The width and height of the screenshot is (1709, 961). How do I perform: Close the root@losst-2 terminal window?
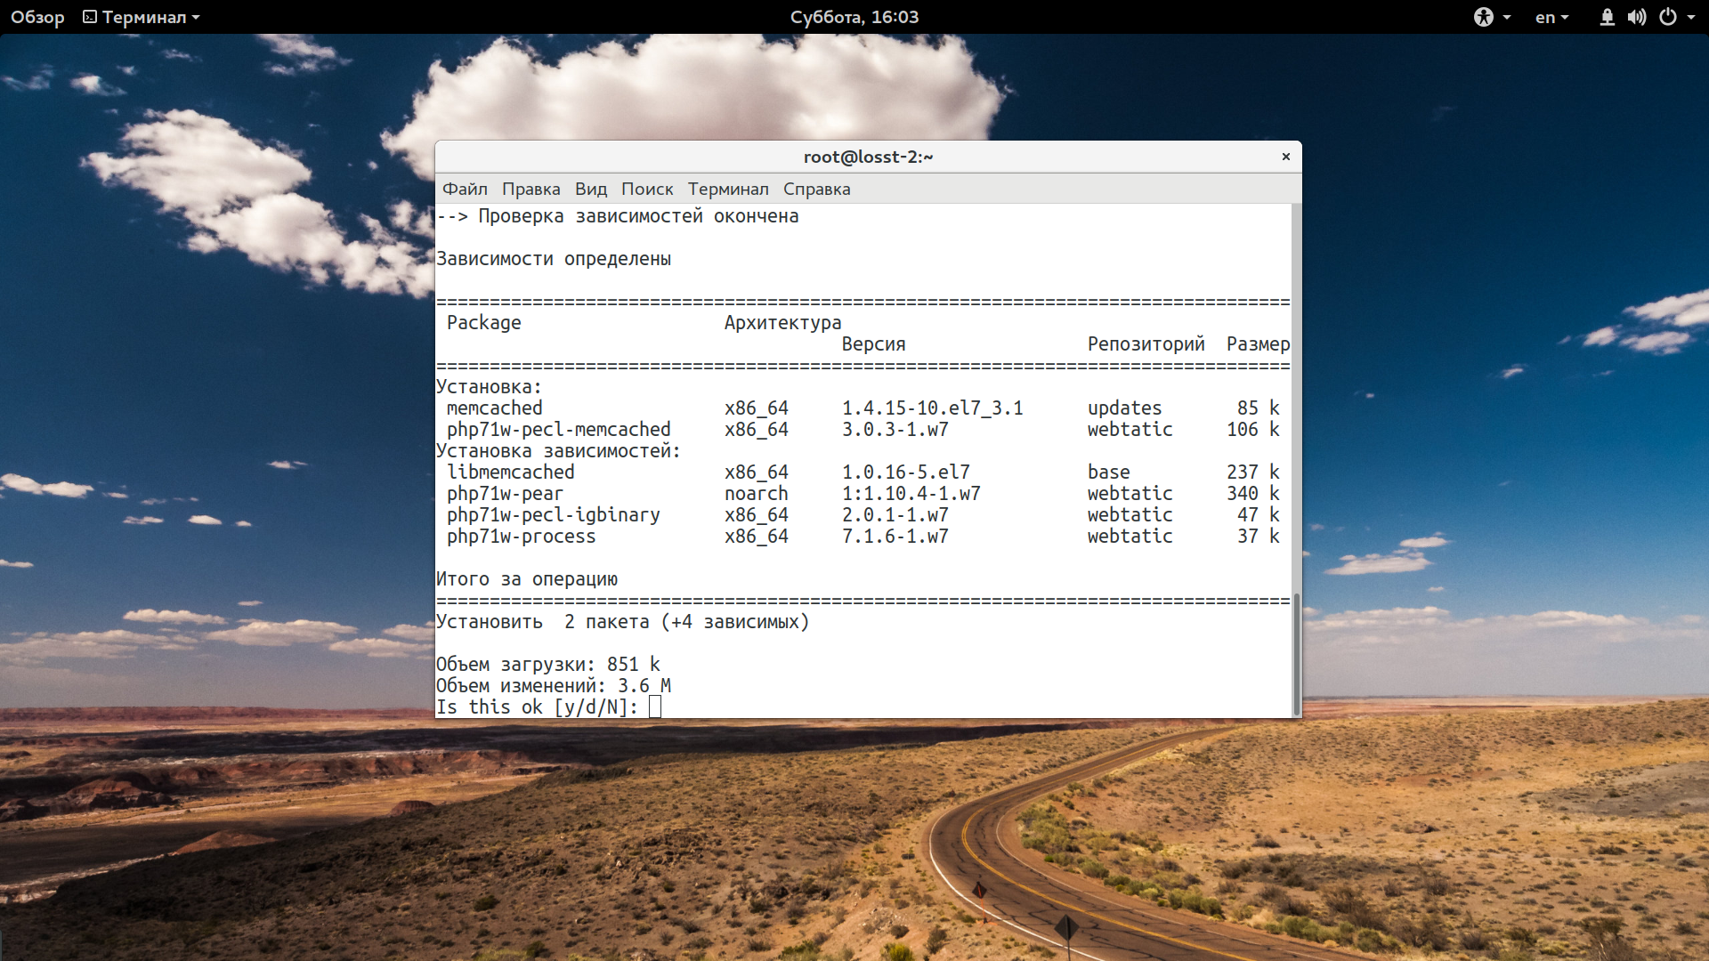[x=1285, y=157]
